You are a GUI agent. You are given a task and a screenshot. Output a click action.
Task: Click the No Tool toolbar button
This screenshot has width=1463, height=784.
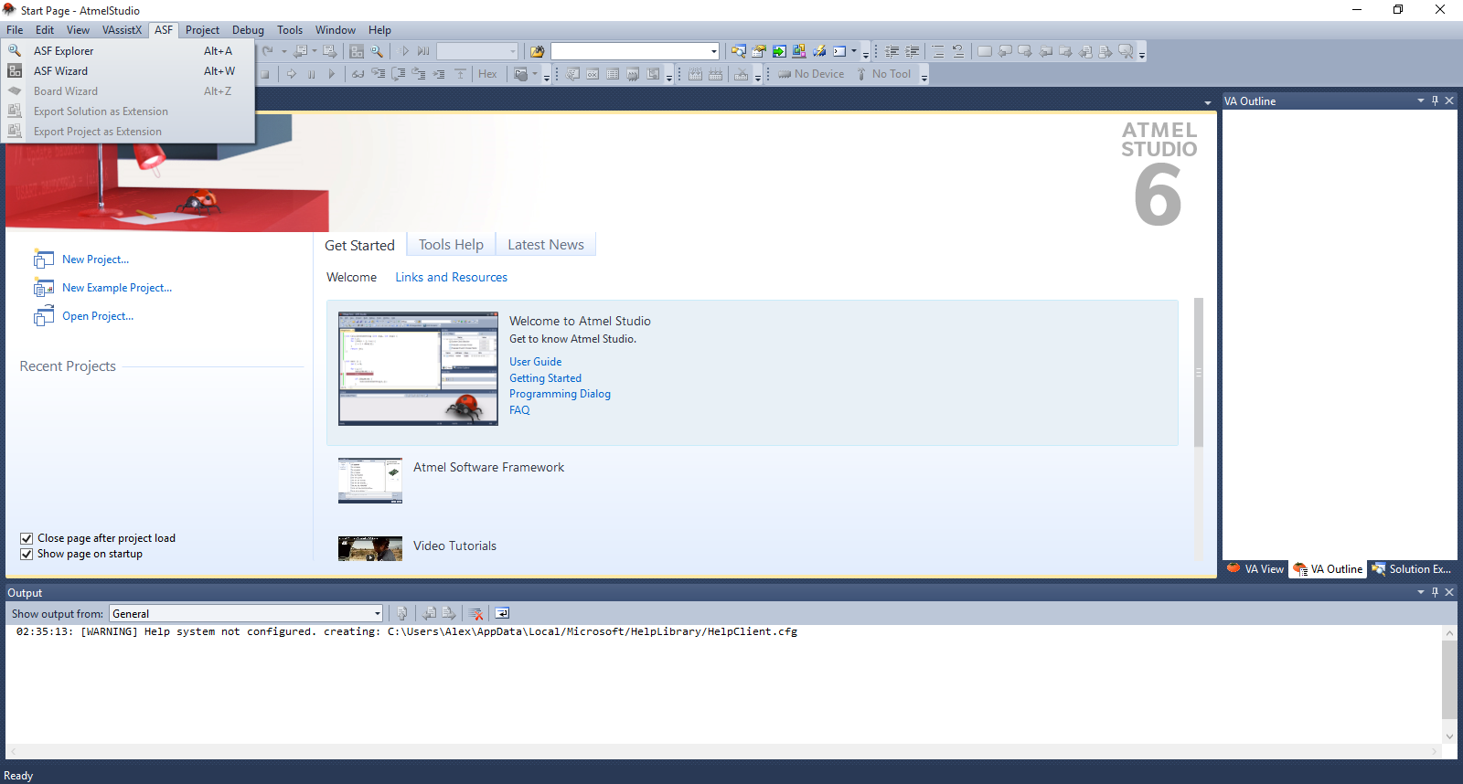pos(883,74)
